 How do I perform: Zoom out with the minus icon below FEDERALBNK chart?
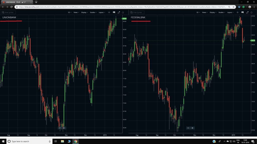(188, 128)
